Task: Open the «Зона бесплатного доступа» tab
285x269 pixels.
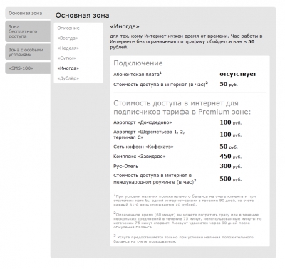Action: pos(28,31)
